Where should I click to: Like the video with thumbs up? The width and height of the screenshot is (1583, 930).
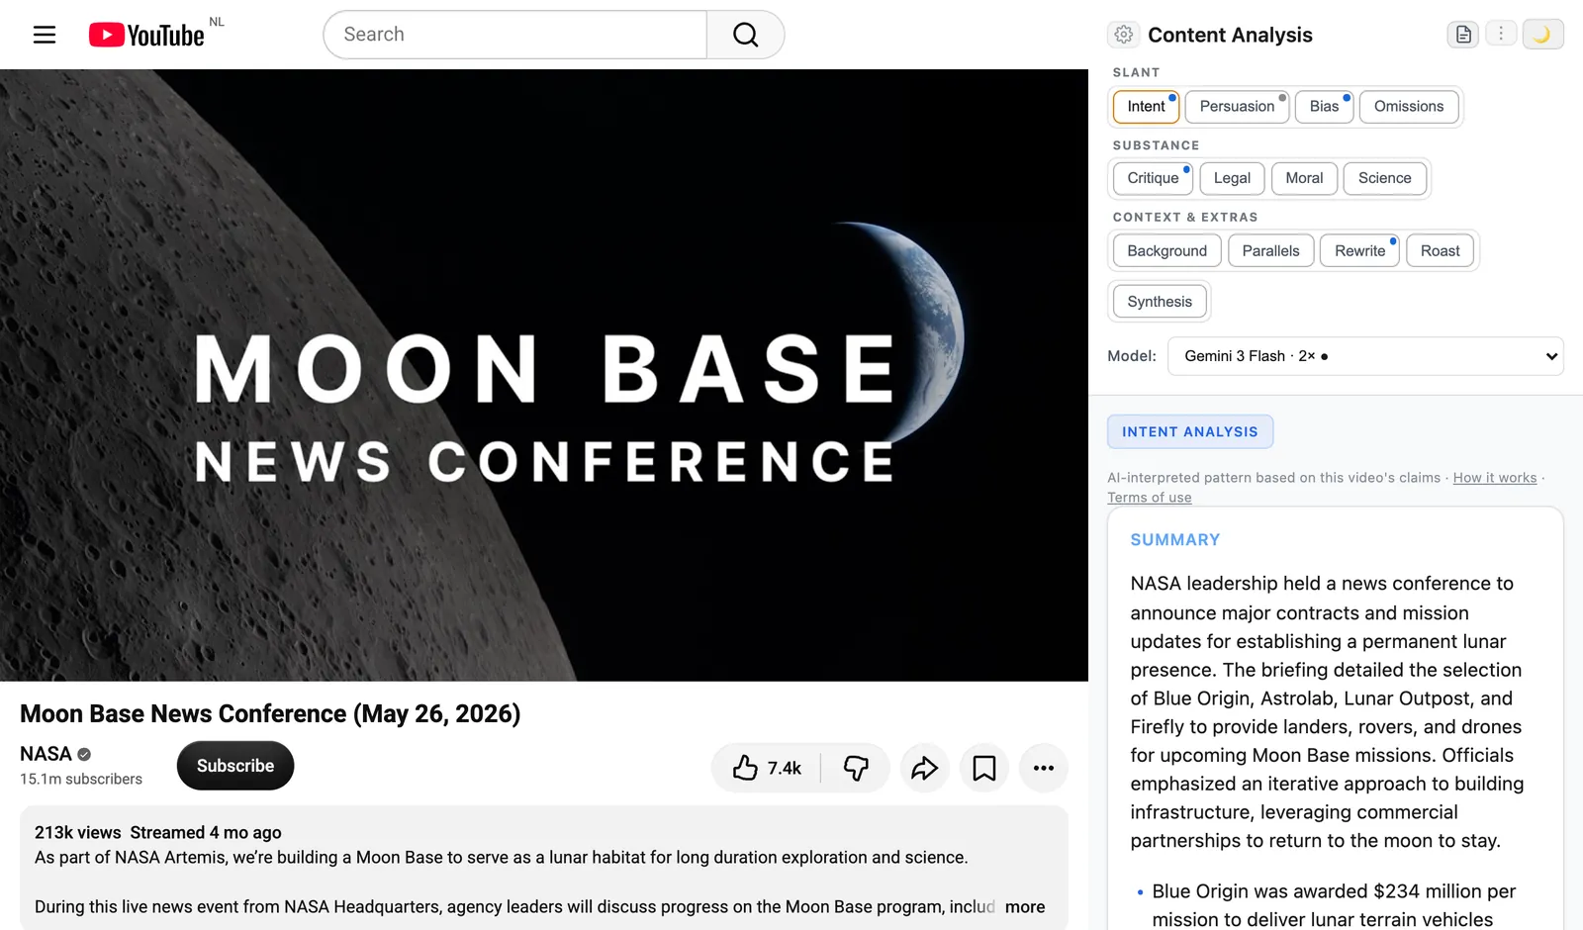click(x=767, y=768)
